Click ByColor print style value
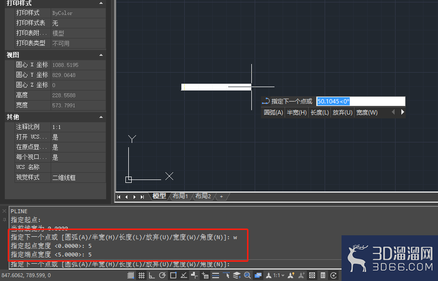Viewport: 438px width, 281px height. coord(78,13)
